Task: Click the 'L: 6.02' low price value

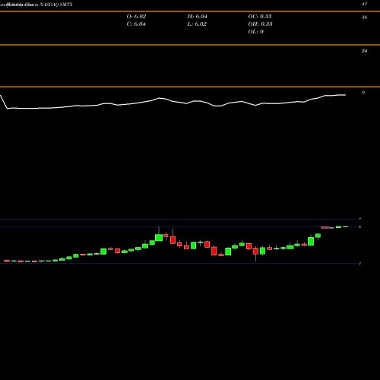Action: click(197, 24)
